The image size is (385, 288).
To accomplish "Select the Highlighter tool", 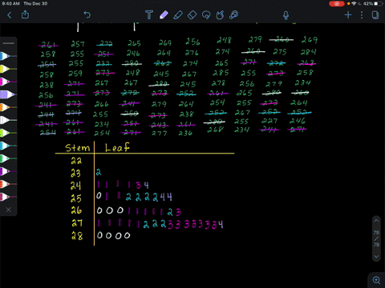I will tap(178, 14).
